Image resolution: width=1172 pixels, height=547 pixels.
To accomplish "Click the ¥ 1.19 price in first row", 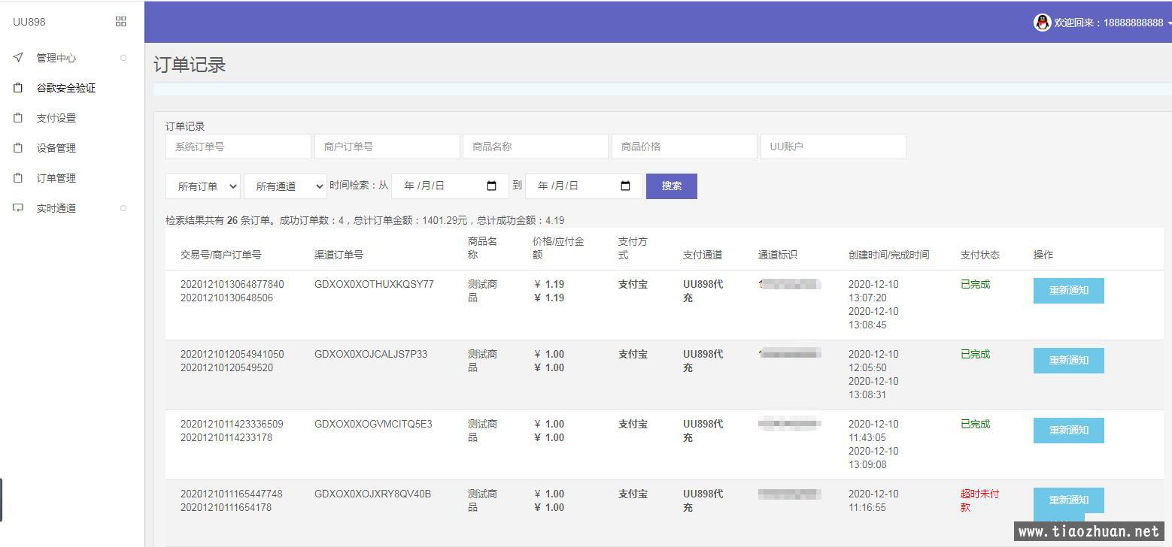I will (549, 285).
